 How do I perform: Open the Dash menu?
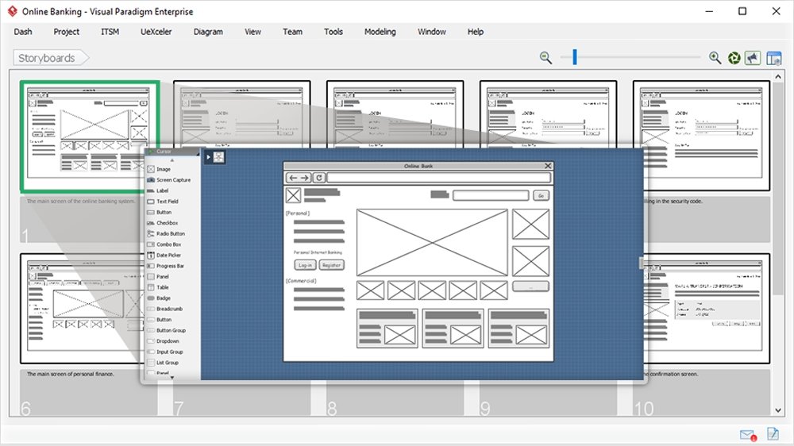23,32
